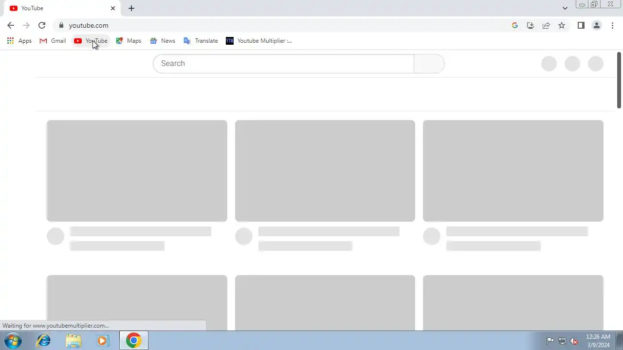Open the YouTube bookmark
This screenshot has height=350, width=623.
click(x=91, y=41)
